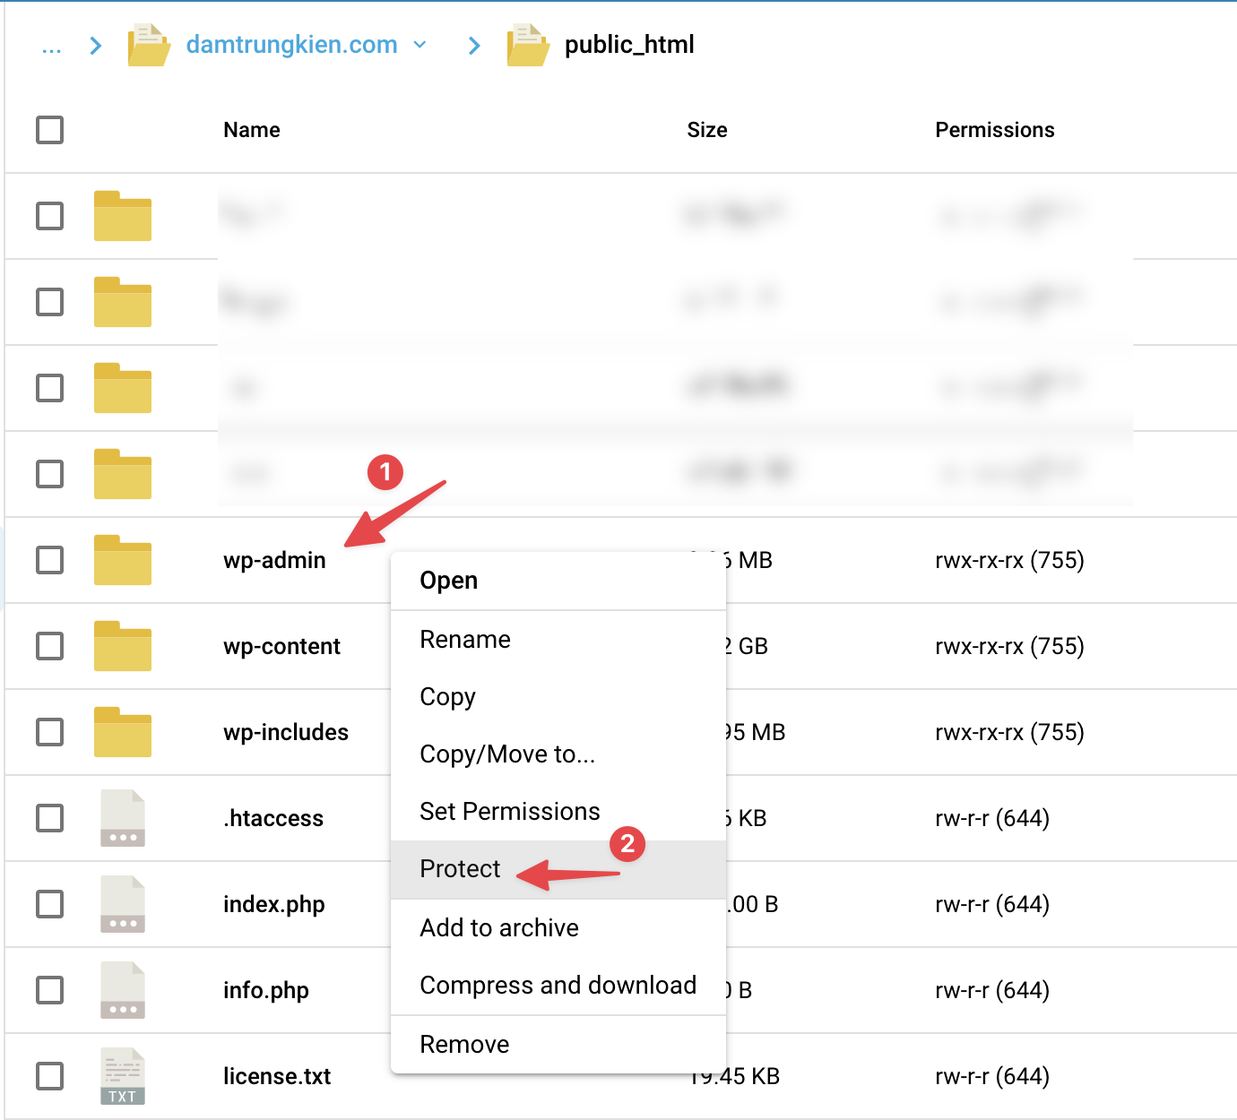The width and height of the screenshot is (1237, 1120).
Task: Expand the damtrungkien.com breadcrumb dropdown arrow
Action: pyautogui.click(x=420, y=45)
